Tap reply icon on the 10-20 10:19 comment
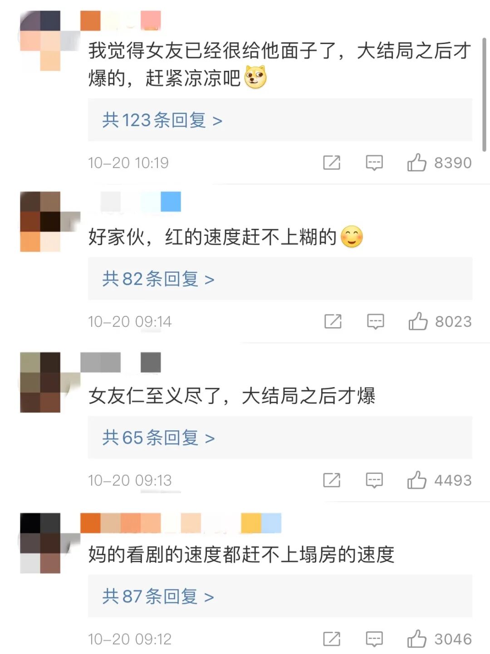This screenshot has width=490, height=654. click(x=374, y=162)
